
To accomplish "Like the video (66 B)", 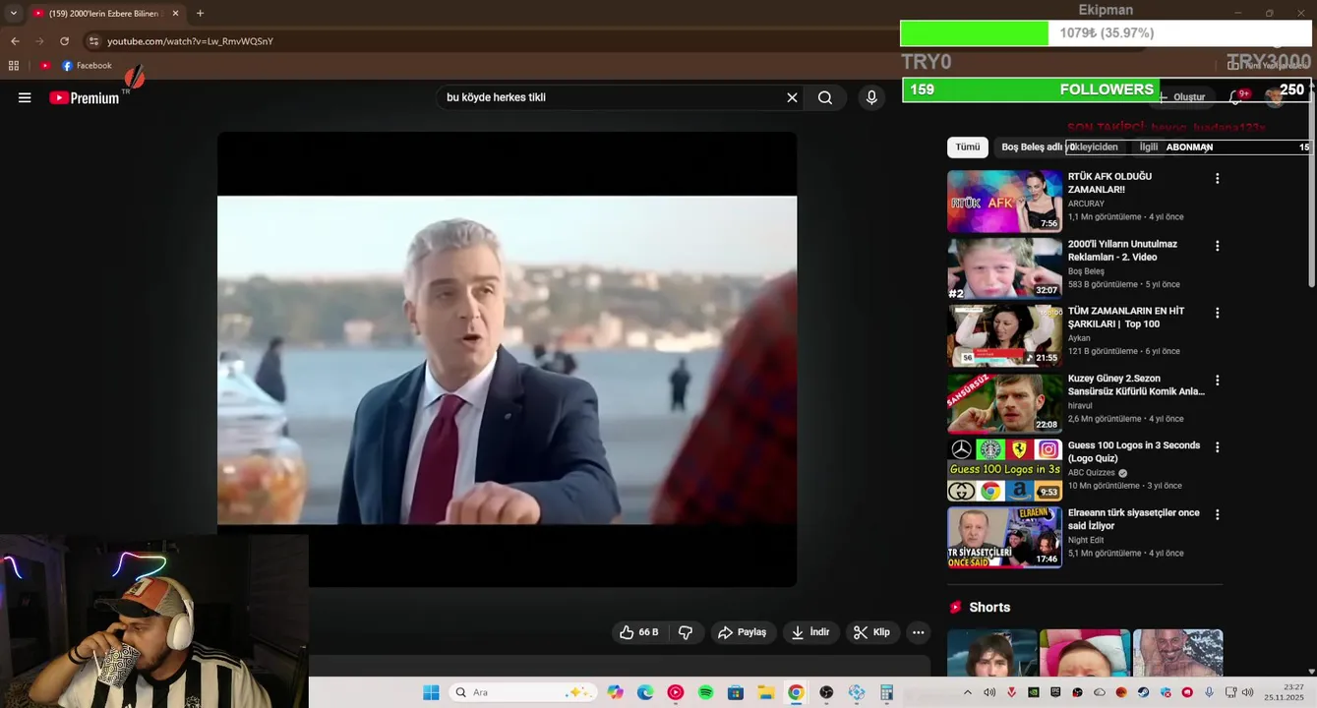I will (x=638, y=632).
